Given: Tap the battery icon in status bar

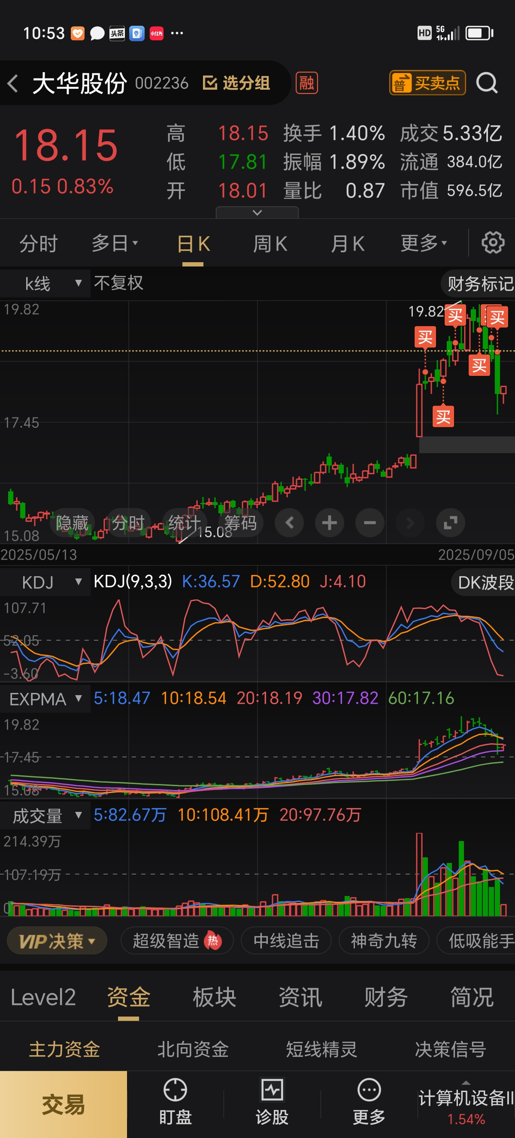Looking at the screenshot, I should point(480,33).
